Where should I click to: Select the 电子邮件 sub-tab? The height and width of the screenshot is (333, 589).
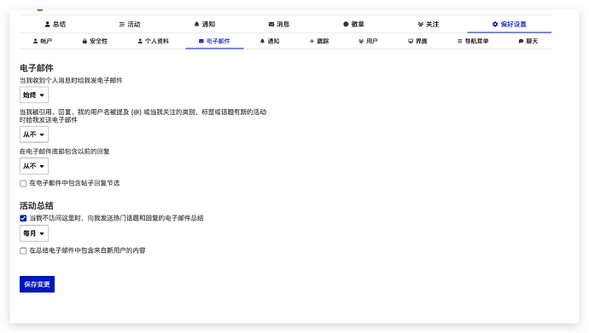pyautogui.click(x=214, y=41)
